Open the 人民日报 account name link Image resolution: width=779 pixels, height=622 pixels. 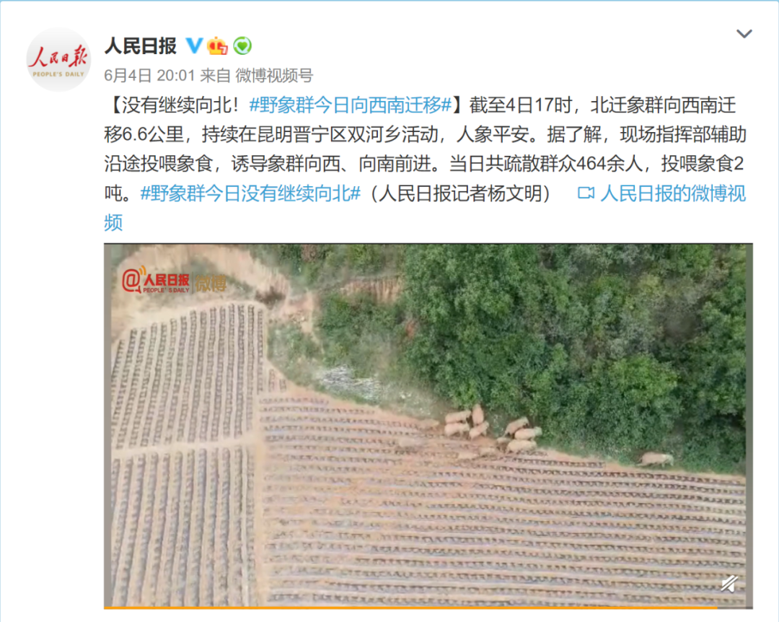tap(141, 45)
